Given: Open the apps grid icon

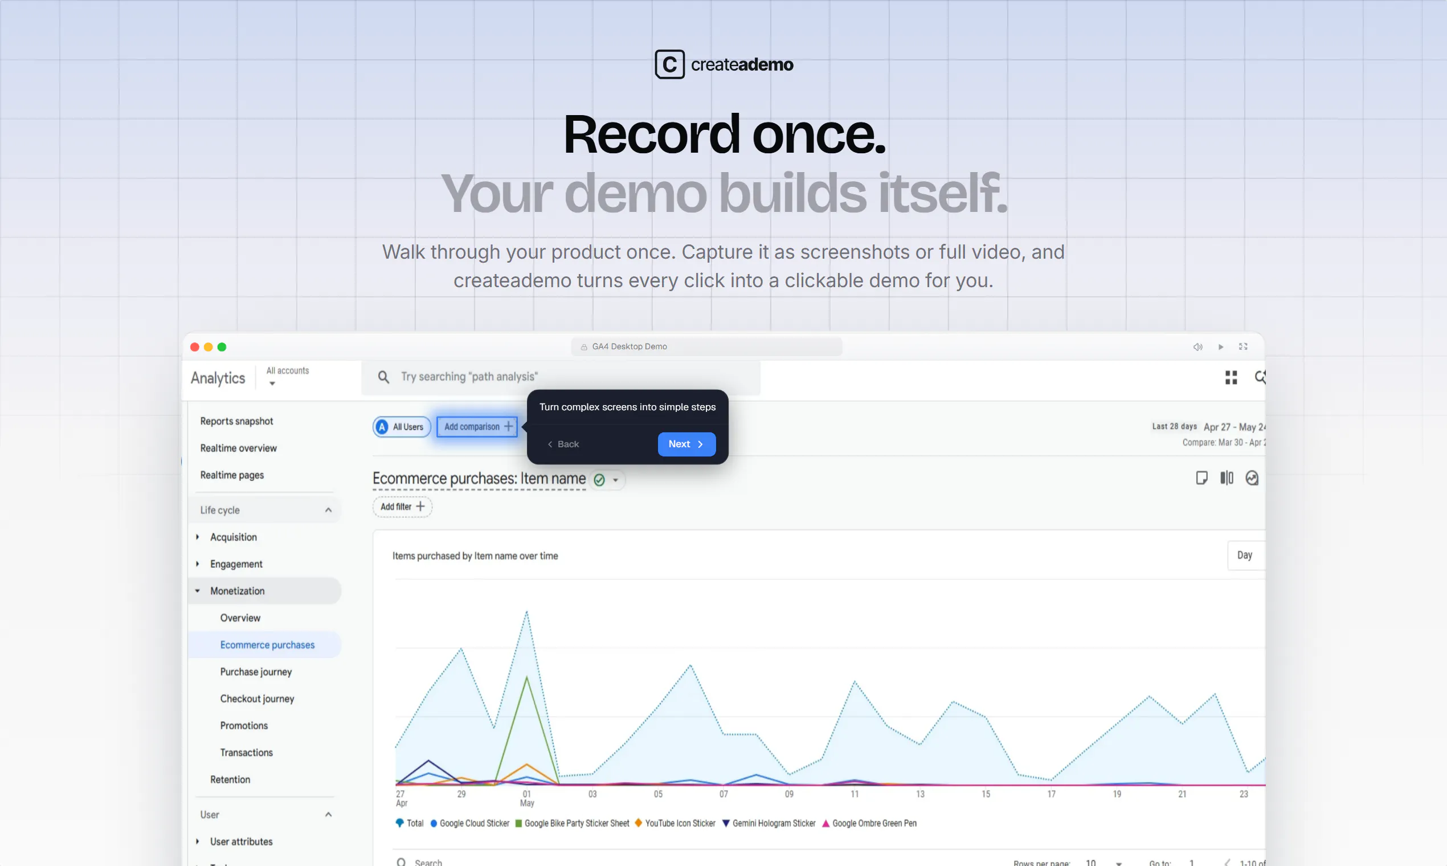Looking at the screenshot, I should [1231, 378].
